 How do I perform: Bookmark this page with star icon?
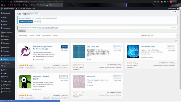[158, 2]
